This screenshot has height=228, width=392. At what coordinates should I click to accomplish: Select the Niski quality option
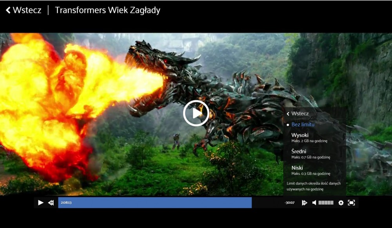(298, 168)
